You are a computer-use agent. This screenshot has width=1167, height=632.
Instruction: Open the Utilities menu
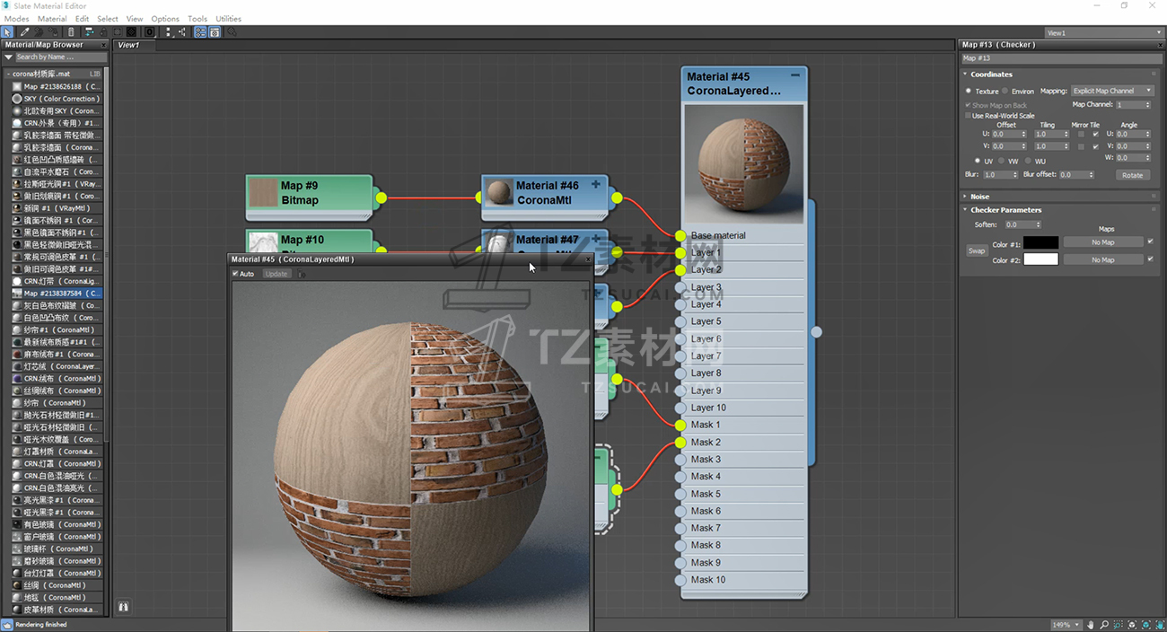pos(228,19)
